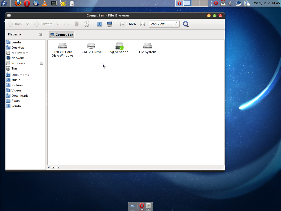Launch Opera from the top panel launcher
Image resolution: width=281 pixels, height=211 pixels.
point(27,3)
